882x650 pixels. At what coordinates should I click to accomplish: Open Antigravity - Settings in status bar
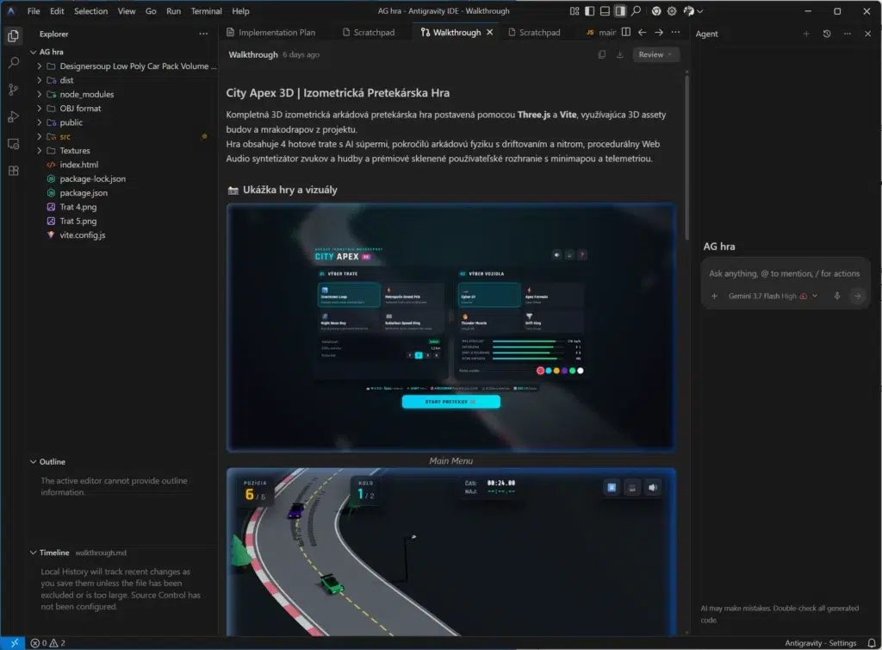point(820,643)
